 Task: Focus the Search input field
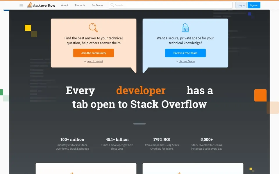[x=171, y=5]
